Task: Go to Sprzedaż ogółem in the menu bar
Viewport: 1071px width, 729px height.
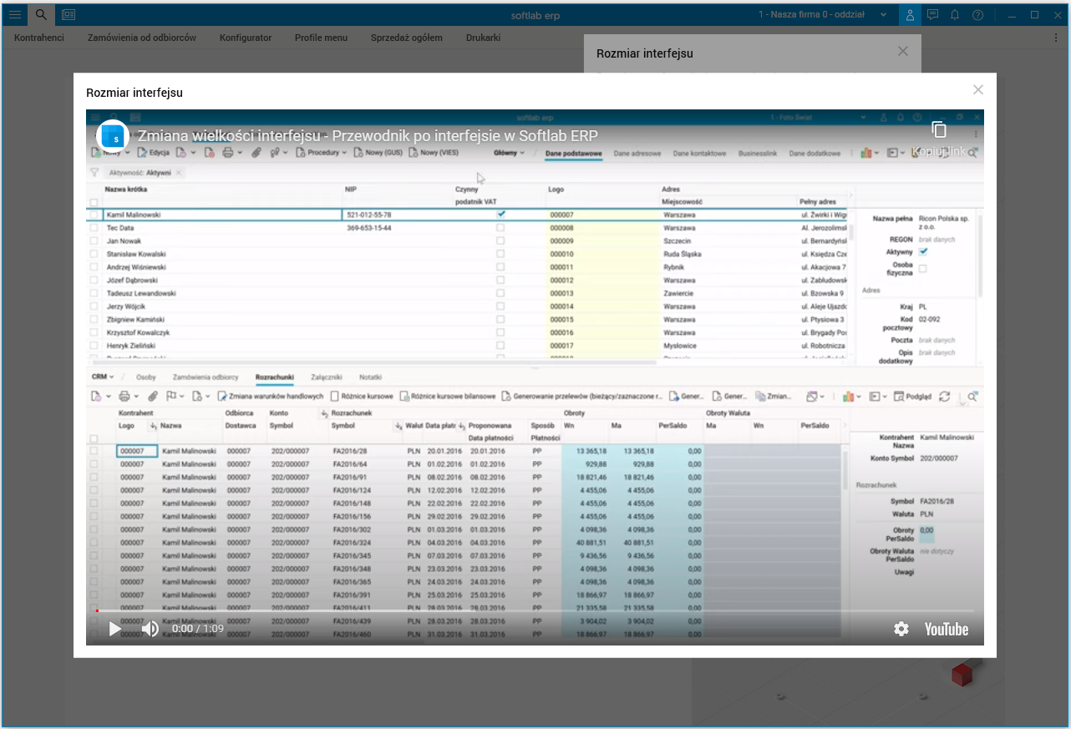Action: point(407,38)
